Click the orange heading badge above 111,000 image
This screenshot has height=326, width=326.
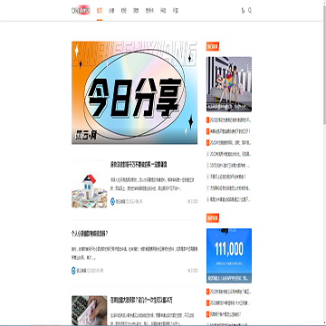[x=213, y=218]
